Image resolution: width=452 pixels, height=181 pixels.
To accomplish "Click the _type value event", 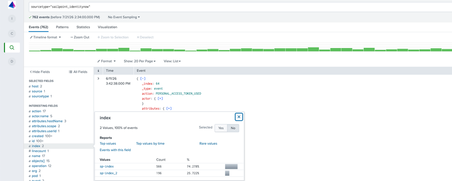I will [x=158, y=89].
